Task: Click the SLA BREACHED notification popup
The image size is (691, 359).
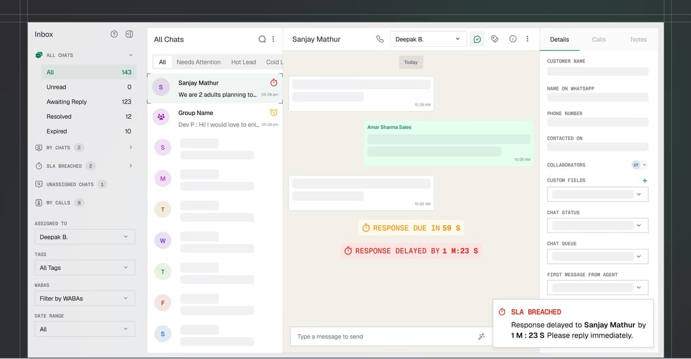Action: pos(574,323)
